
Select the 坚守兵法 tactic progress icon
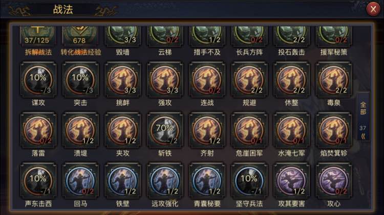pyautogui.click(x=249, y=181)
